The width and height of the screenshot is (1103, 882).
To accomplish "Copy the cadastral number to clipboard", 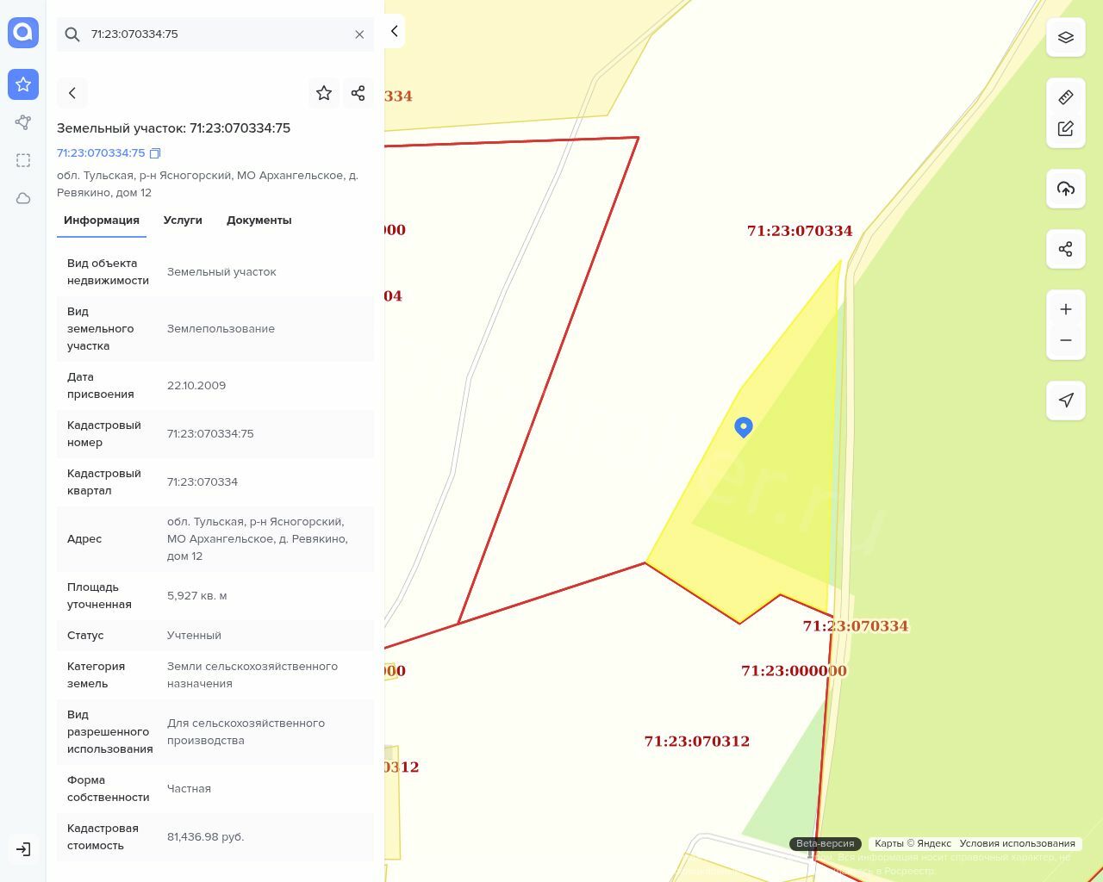I will click(x=155, y=153).
